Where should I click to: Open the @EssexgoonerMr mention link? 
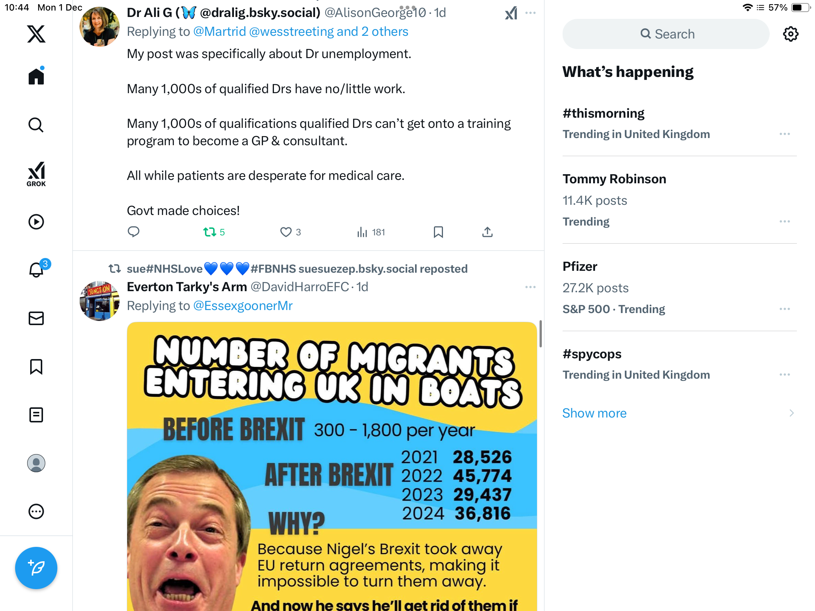coord(243,305)
